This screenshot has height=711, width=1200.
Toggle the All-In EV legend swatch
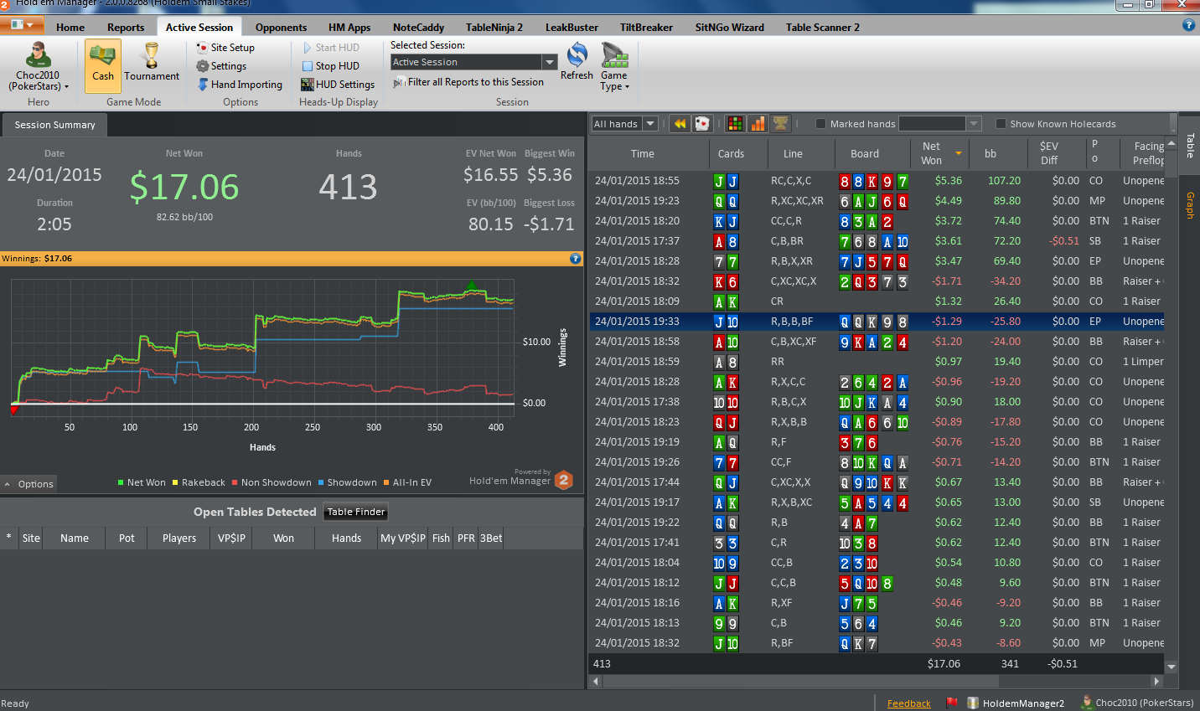[x=386, y=482]
